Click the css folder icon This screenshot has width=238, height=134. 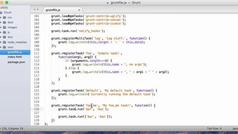pos(4,17)
